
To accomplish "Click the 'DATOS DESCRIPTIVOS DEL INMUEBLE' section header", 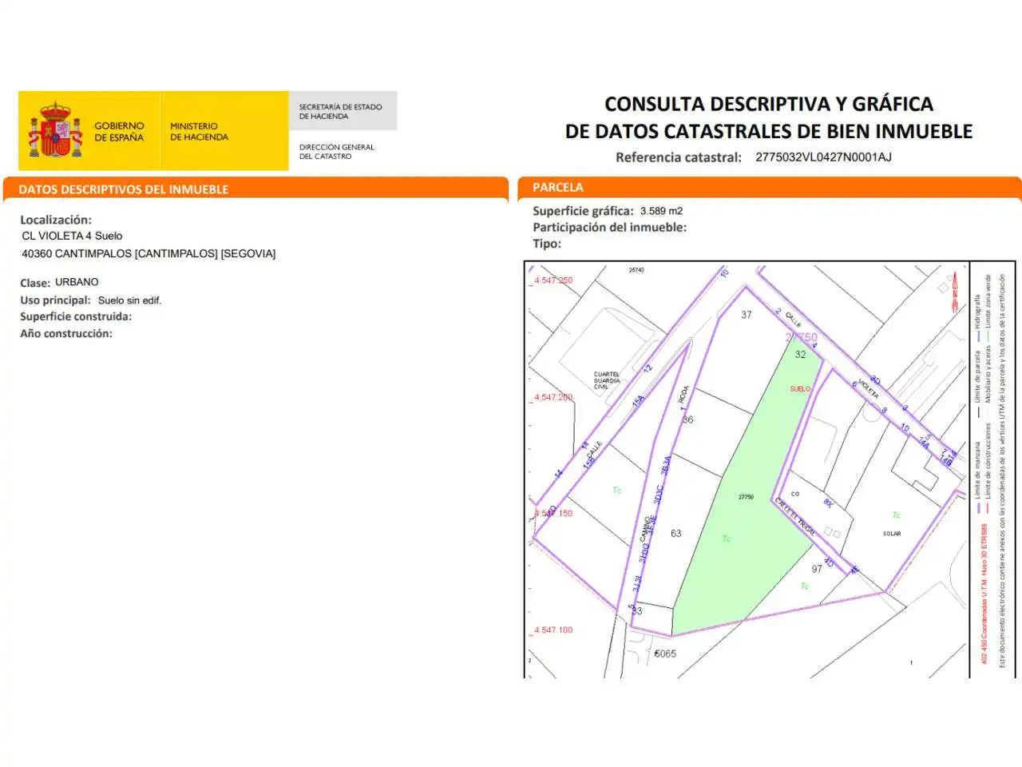I will pos(124,189).
